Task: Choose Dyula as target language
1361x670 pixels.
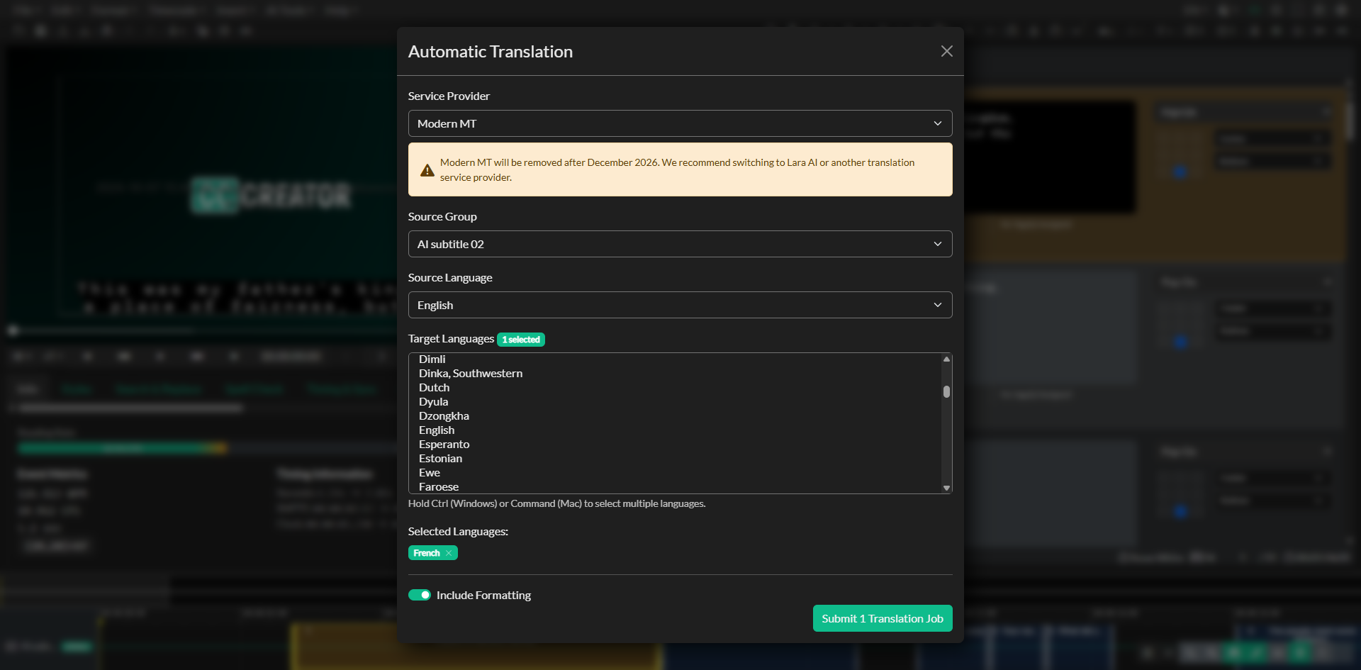Action: pos(675,402)
